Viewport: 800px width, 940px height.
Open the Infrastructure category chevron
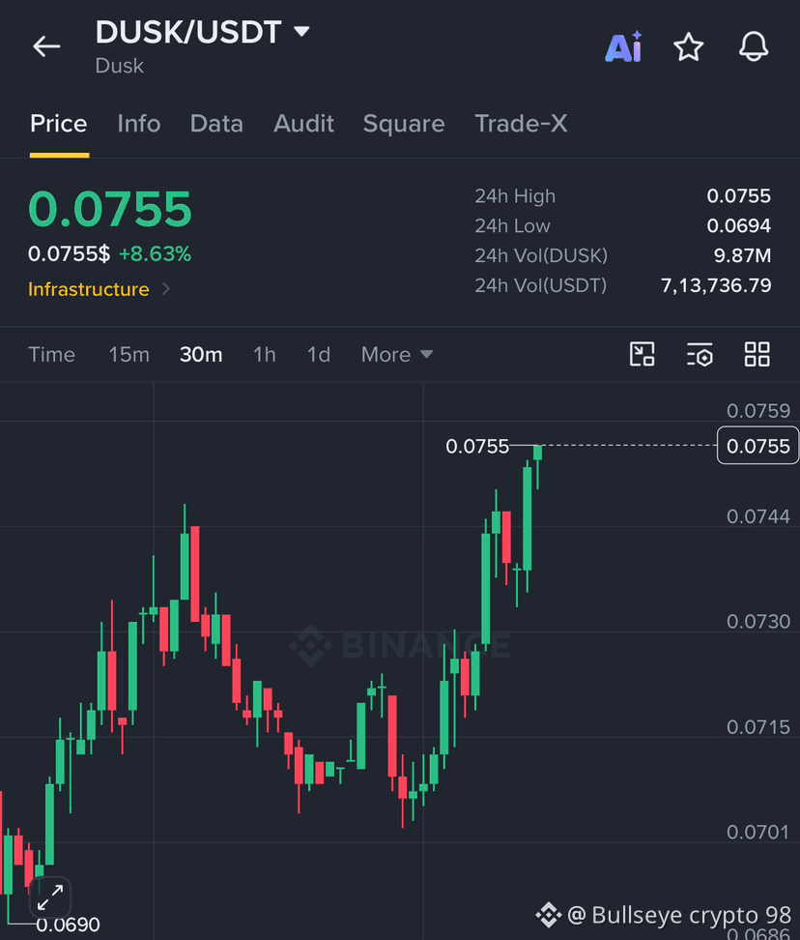pos(166,289)
